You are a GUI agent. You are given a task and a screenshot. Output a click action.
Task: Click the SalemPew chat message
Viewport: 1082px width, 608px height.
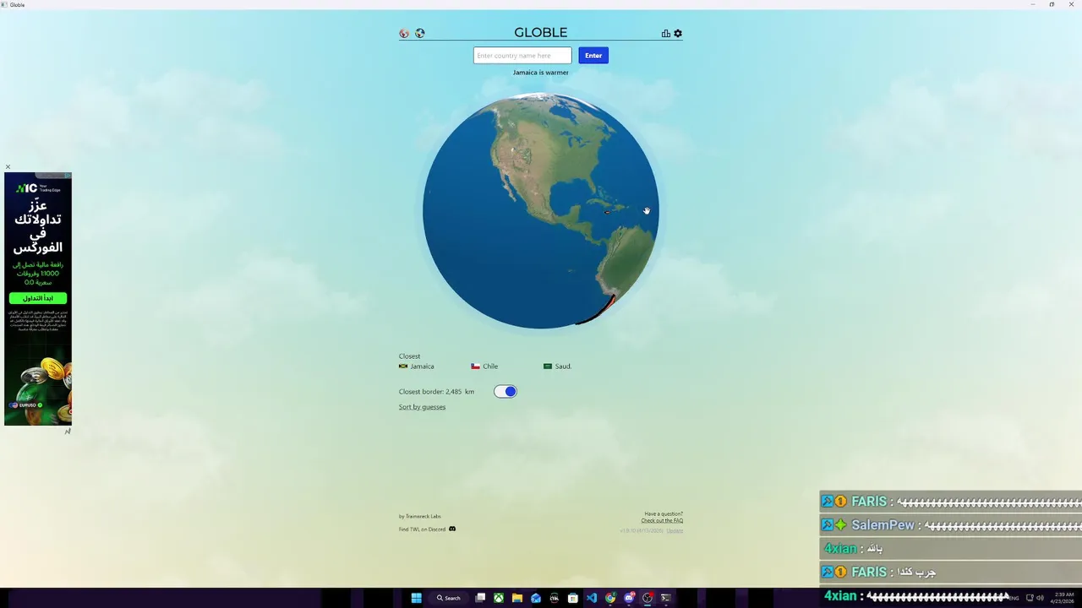pyautogui.click(x=951, y=525)
